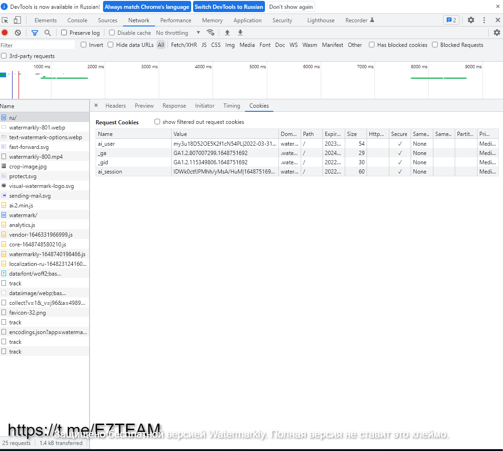
Task: Open the request Timing tab
Action: click(x=232, y=105)
